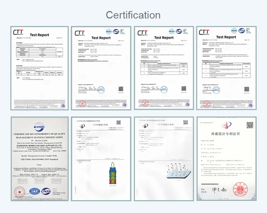This screenshot has height=213, width=267.
Task: Click the handwritten signature on the 外观设计专利证书
Action: point(220,189)
